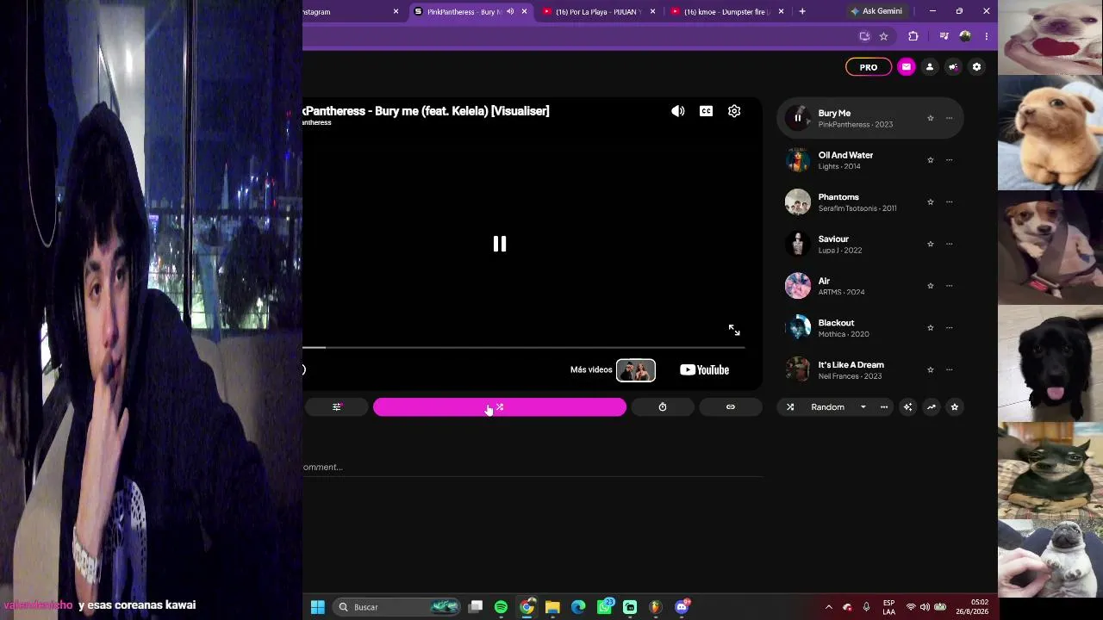Viewport: 1103px width, 620px height.
Task: Click the PRO upgrade button
Action: pos(869,67)
